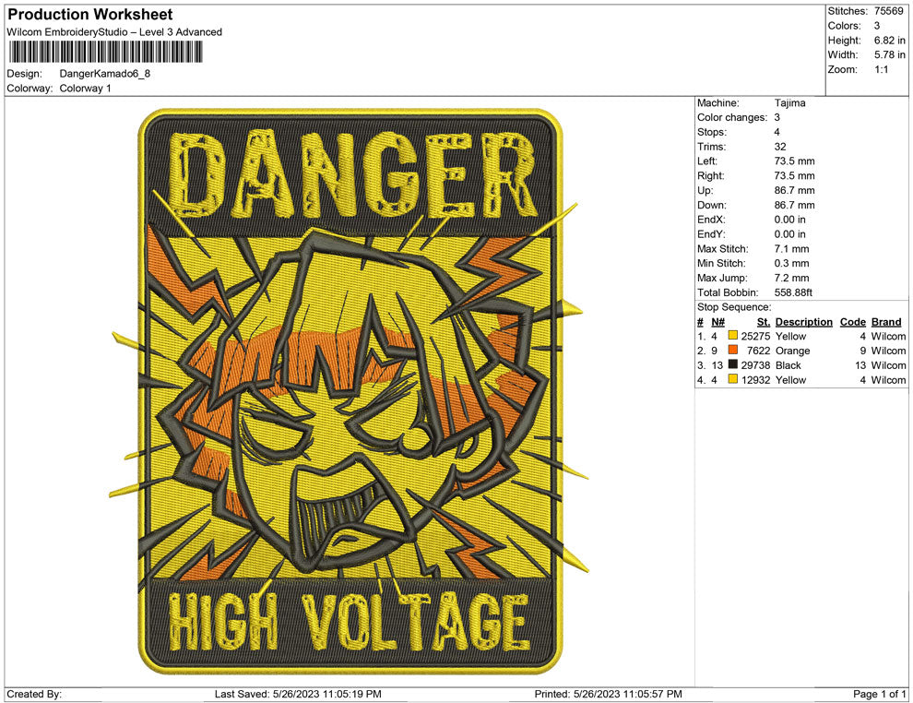Screen dimensions: 913x703
Task: Click stitch count 29738 in stop 3
Action: click(x=755, y=365)
